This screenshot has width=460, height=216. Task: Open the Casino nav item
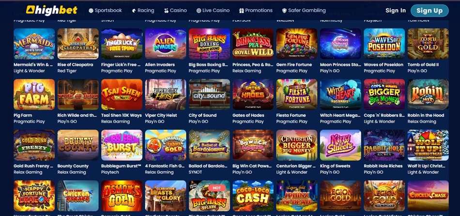pyautogui.click(x=175, y=10)
